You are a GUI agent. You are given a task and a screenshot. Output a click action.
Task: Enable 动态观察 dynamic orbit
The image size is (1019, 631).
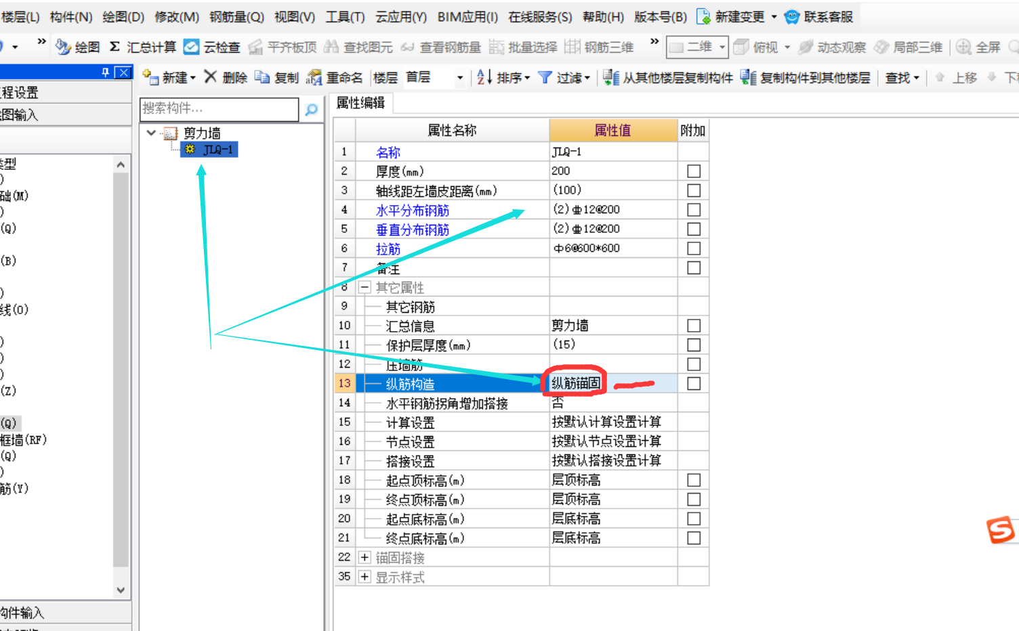tap(832, 47)
